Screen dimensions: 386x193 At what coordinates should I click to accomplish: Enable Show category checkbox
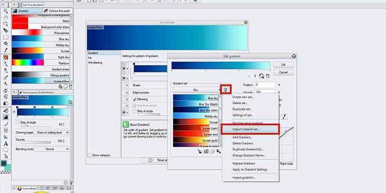click(90, 155)
